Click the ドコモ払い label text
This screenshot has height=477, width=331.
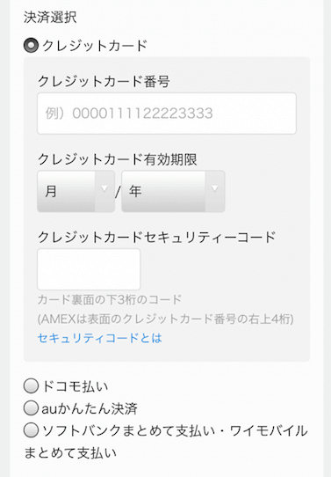coord(75,386)
